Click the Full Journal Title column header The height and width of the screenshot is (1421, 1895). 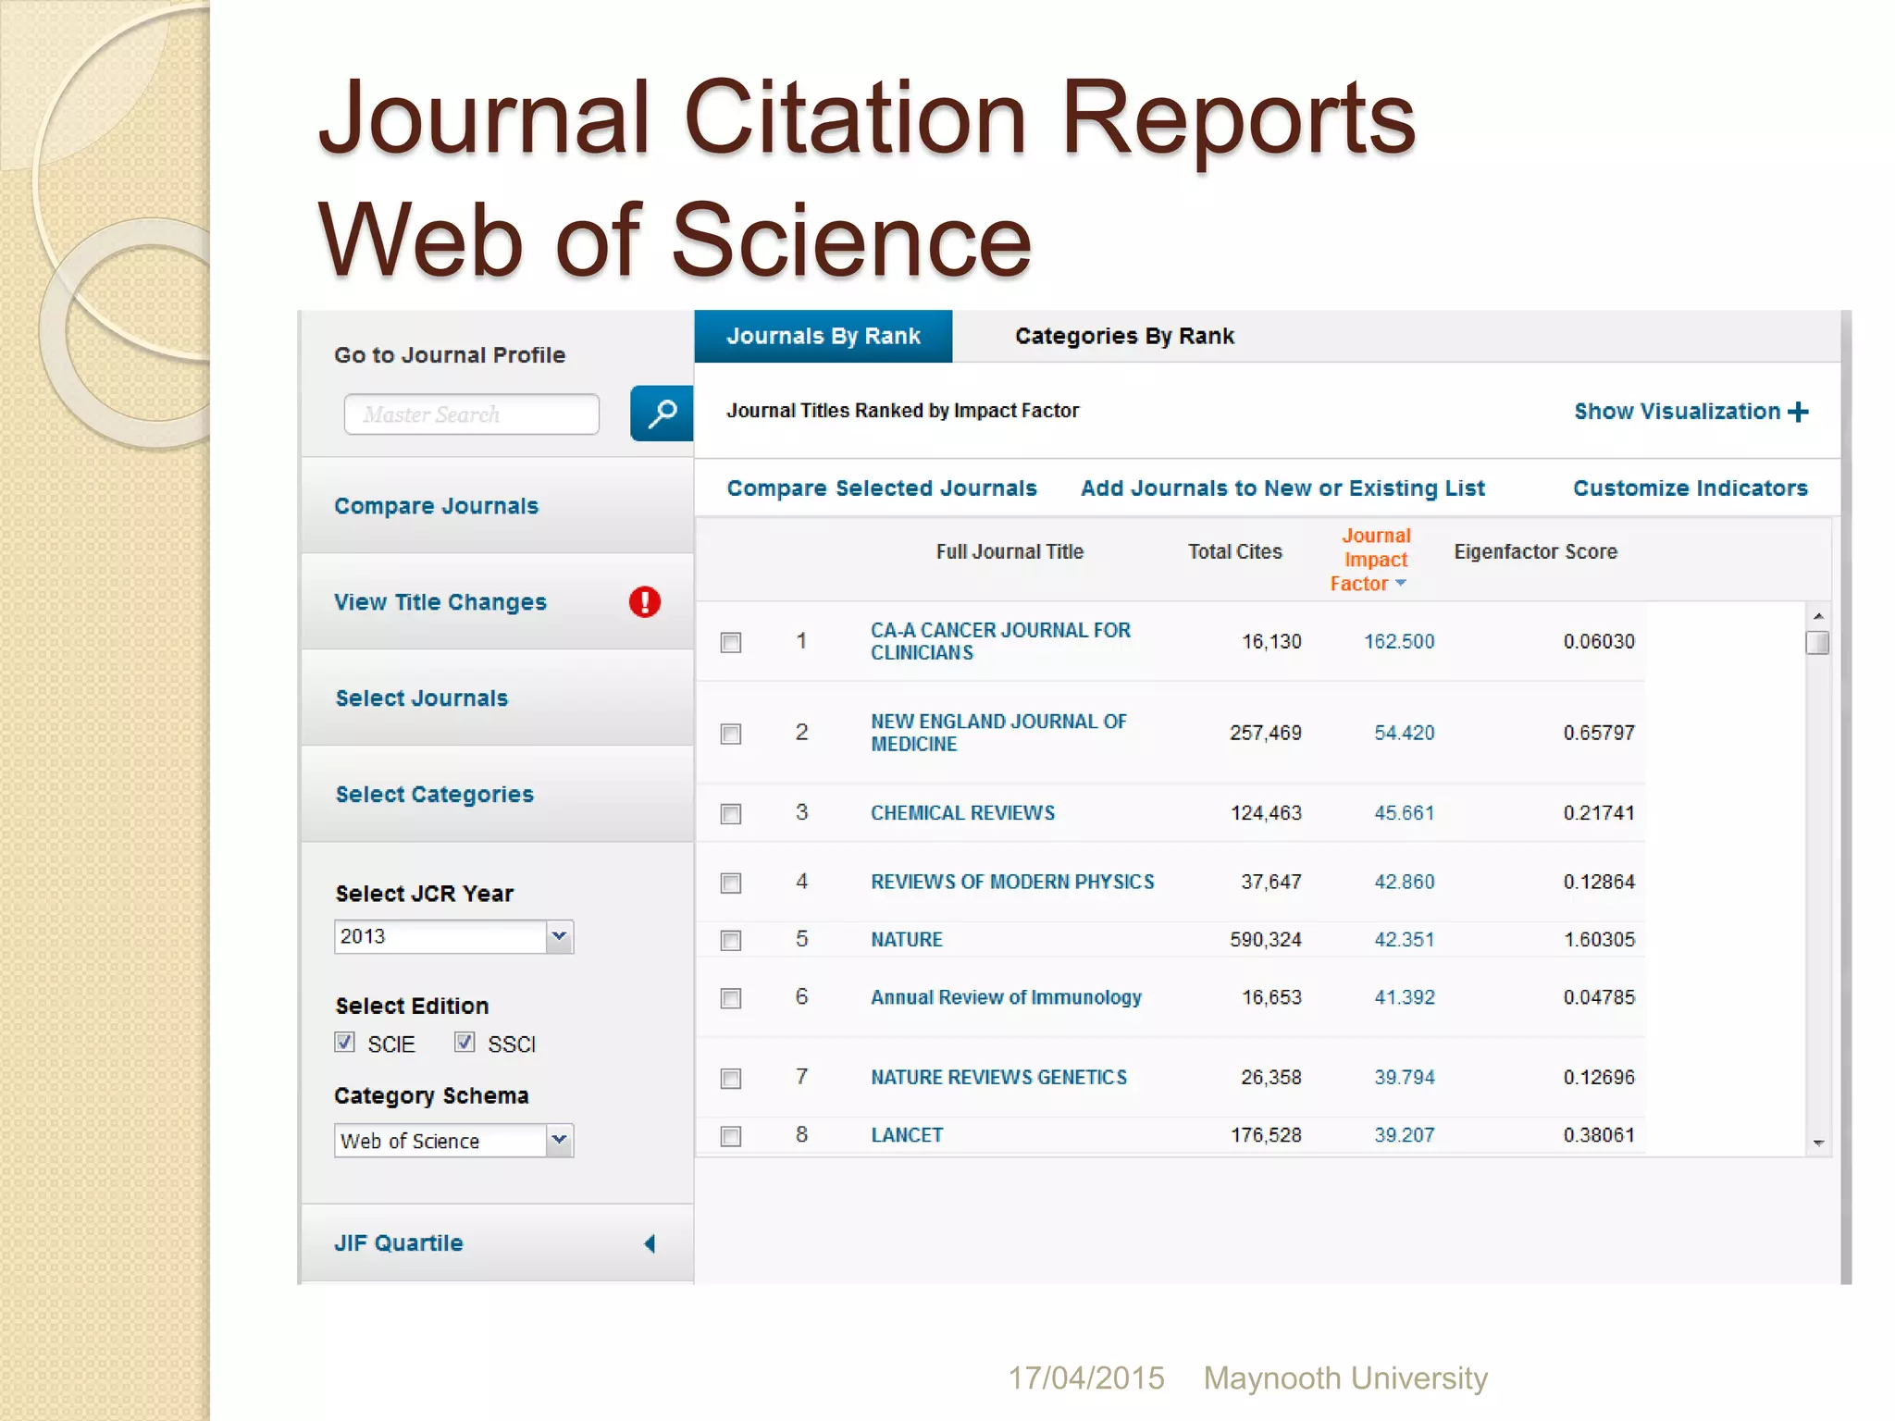pos(1009,552)
